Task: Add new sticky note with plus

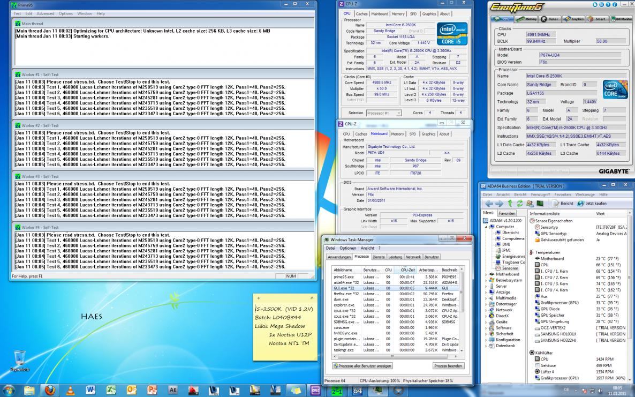Action: tap(259, 298)
